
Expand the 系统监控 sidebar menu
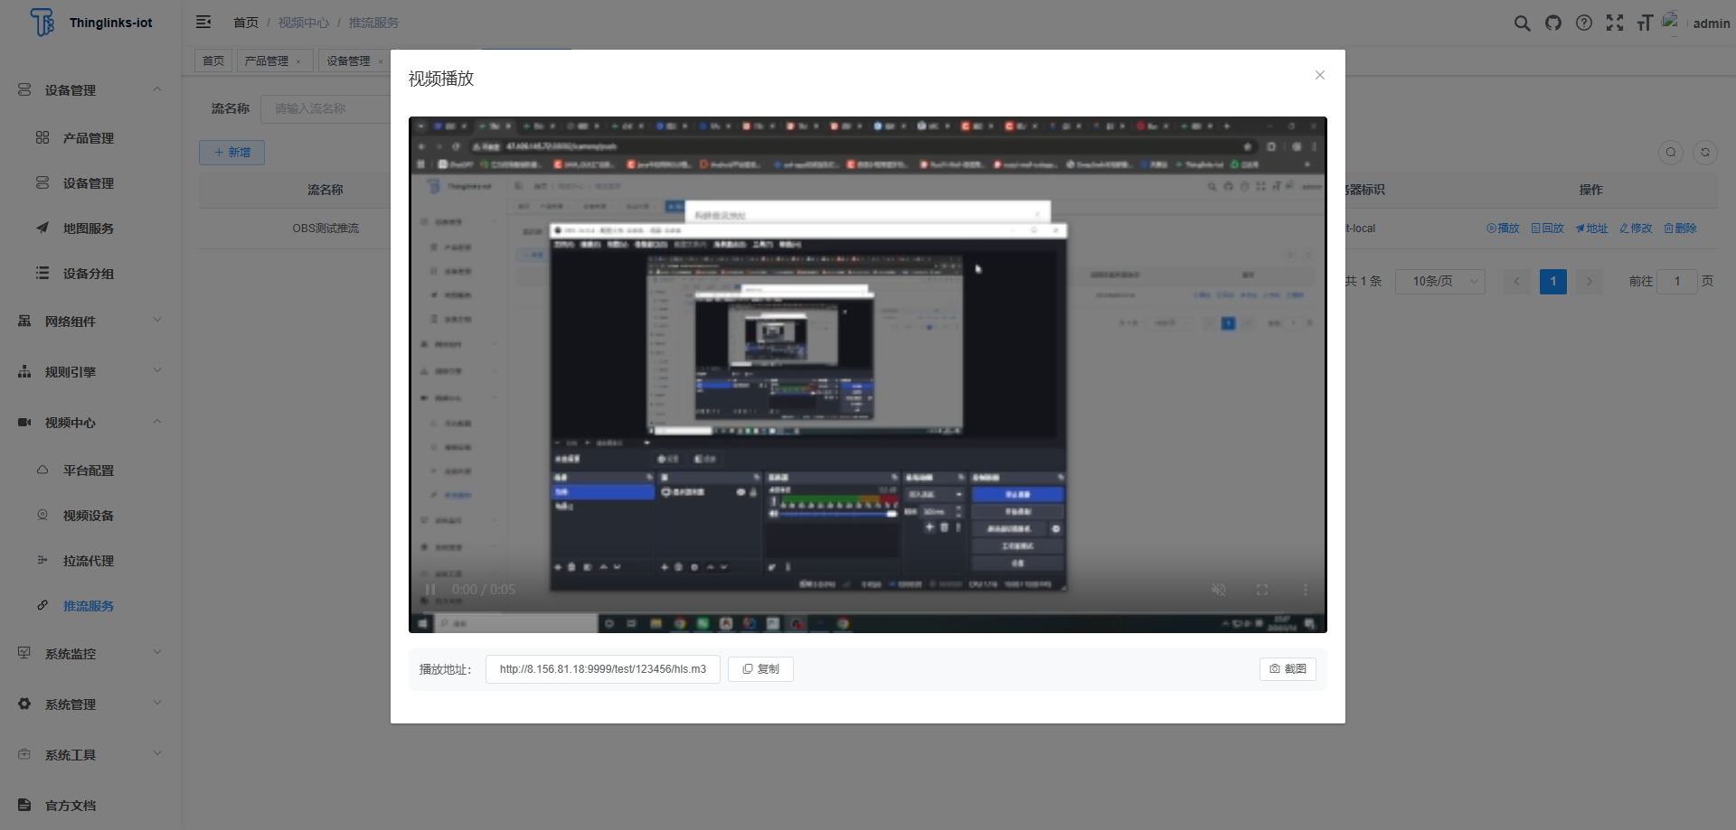point(90,654)
